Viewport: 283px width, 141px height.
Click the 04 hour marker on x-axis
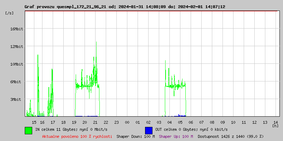[x=169, y=122]
